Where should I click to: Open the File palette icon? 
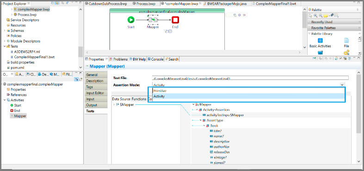click(x=346, y=41)
